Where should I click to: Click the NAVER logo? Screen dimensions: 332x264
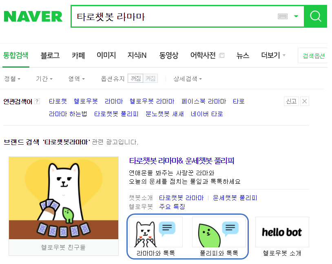pyautogui.click(x=33, y=16)
